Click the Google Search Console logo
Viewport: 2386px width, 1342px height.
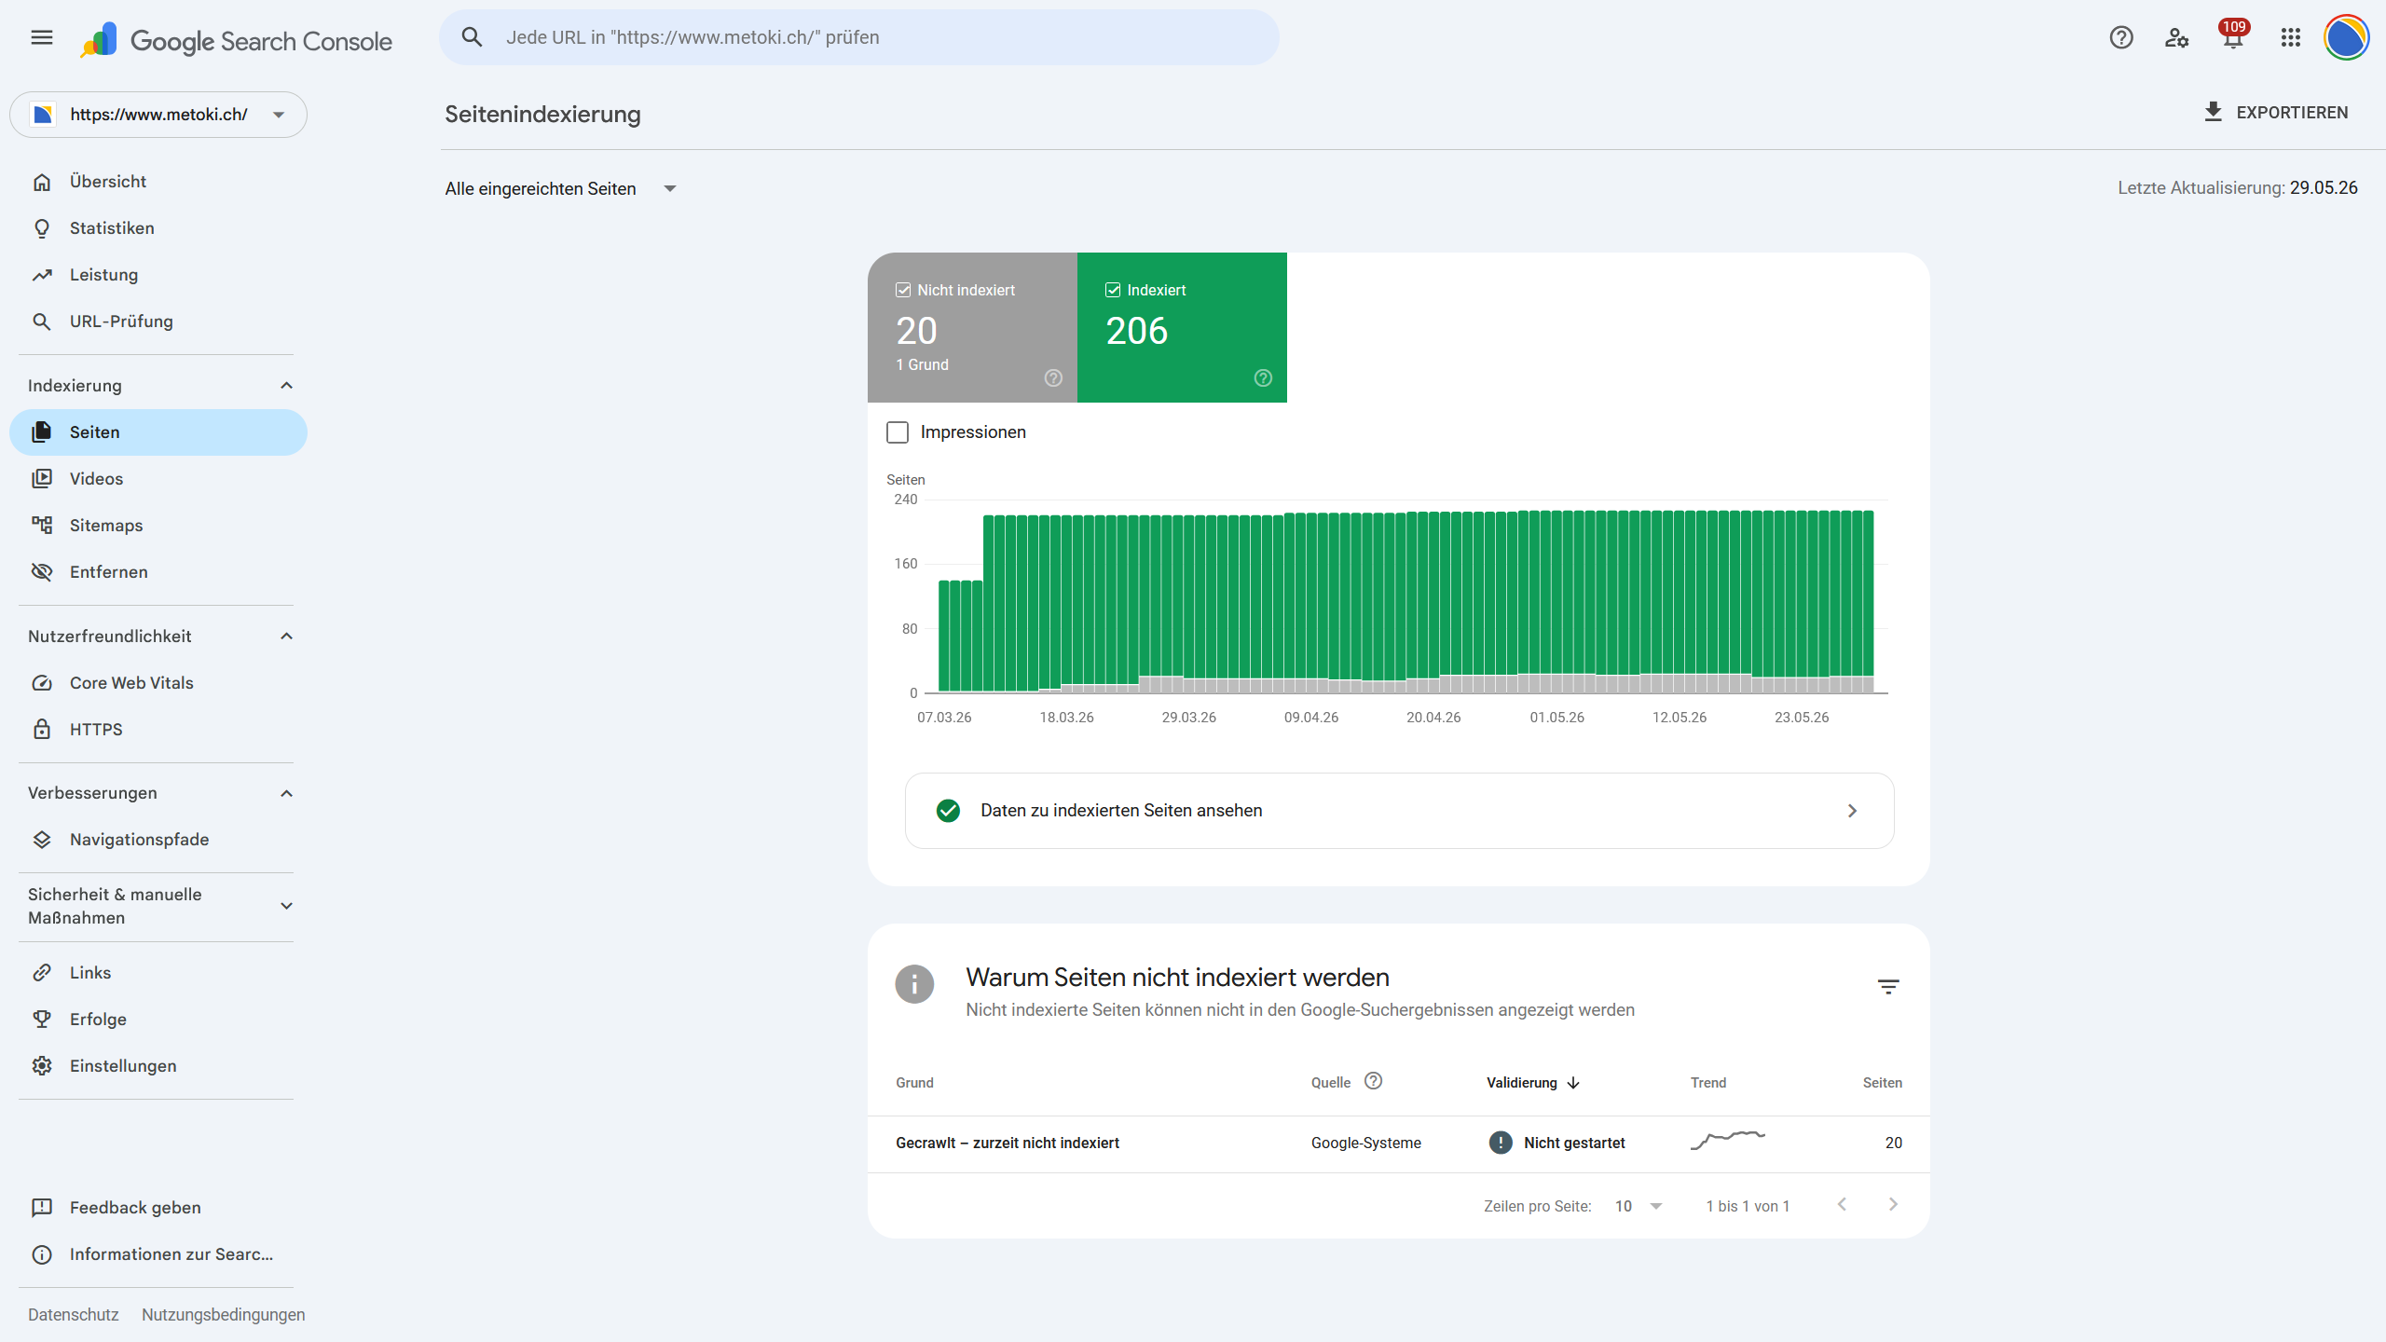[237, 40]
